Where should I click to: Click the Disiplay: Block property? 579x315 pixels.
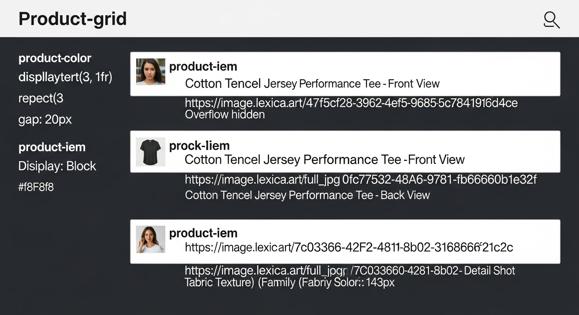57,166
